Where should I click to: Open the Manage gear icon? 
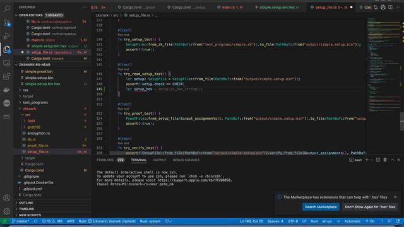7,211
